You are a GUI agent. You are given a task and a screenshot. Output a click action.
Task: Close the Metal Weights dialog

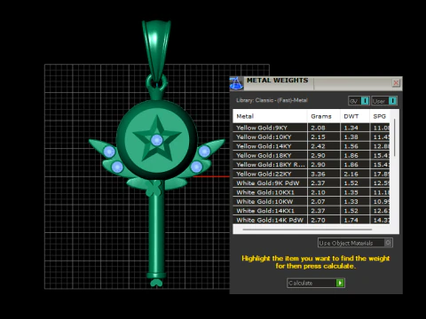point(396,83)
